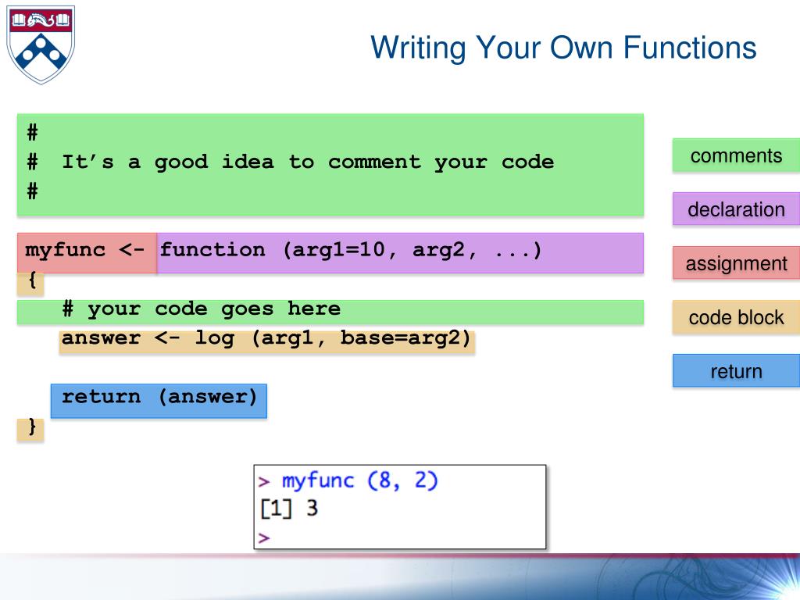Click the last '#' in the top comment block
This screenshot has width=800, height=600.
pyautogui.click(x=32, y=191)
